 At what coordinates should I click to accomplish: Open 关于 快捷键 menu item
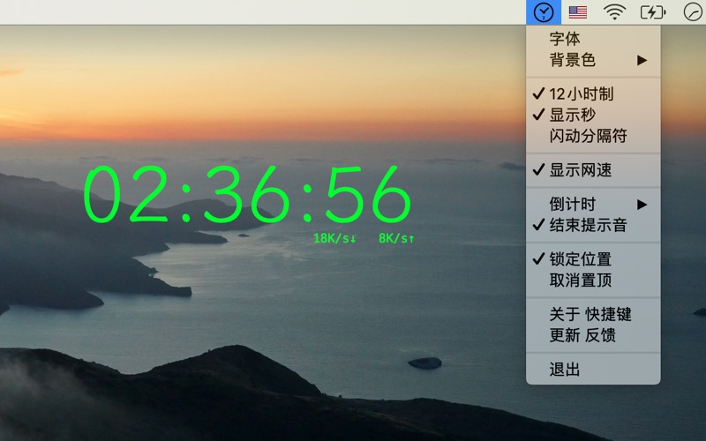click(x=593, y=314)
